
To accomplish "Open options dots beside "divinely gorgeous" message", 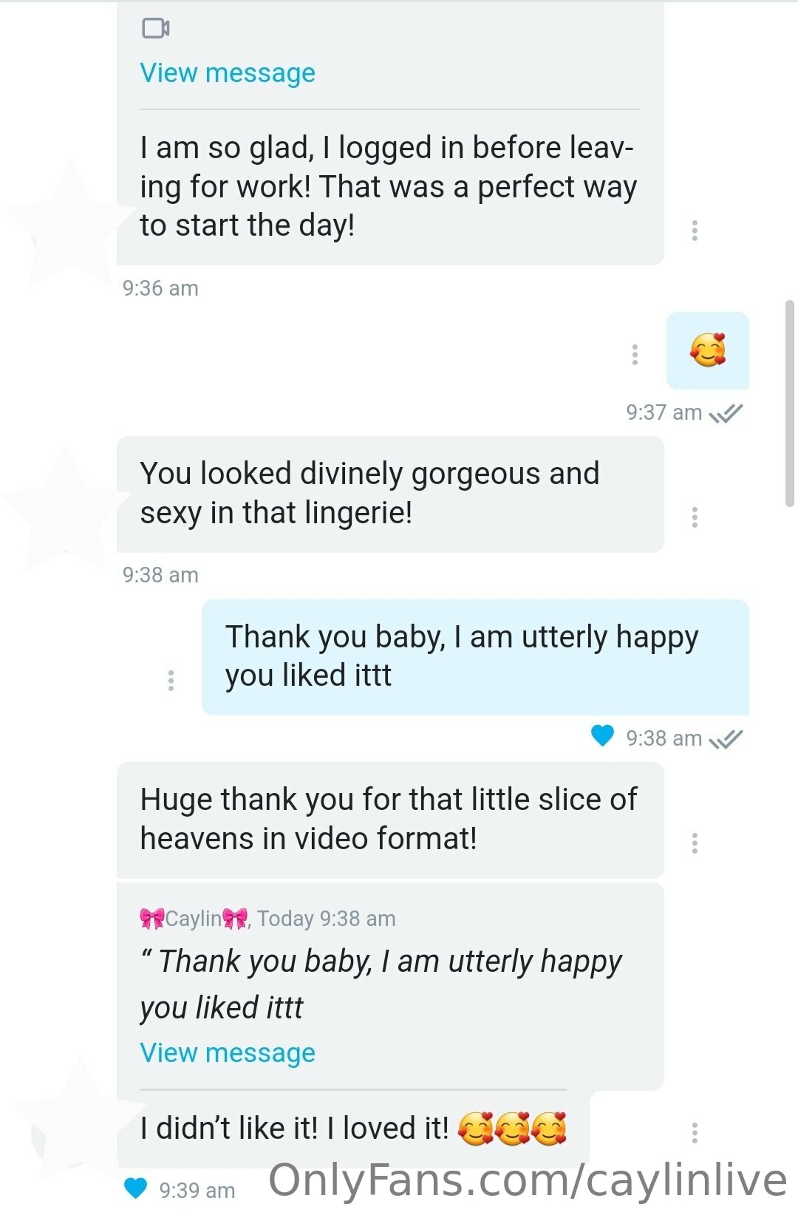I will tap(695, 517).
